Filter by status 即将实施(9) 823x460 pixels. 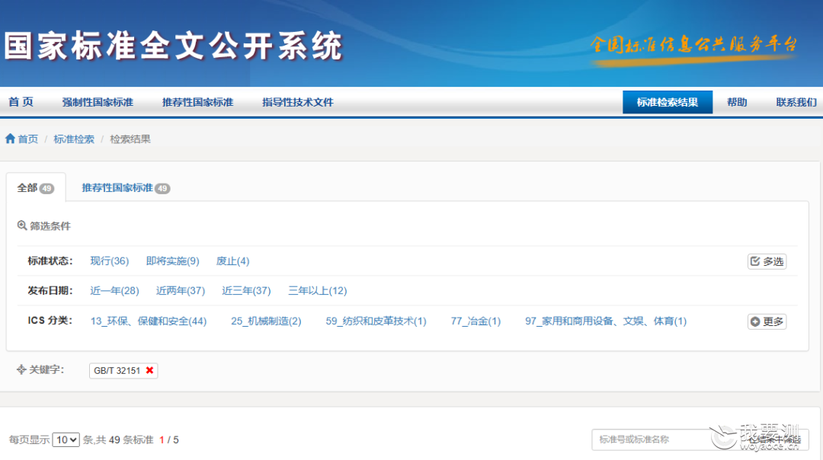pyautogui.click(x=173, y=260)
